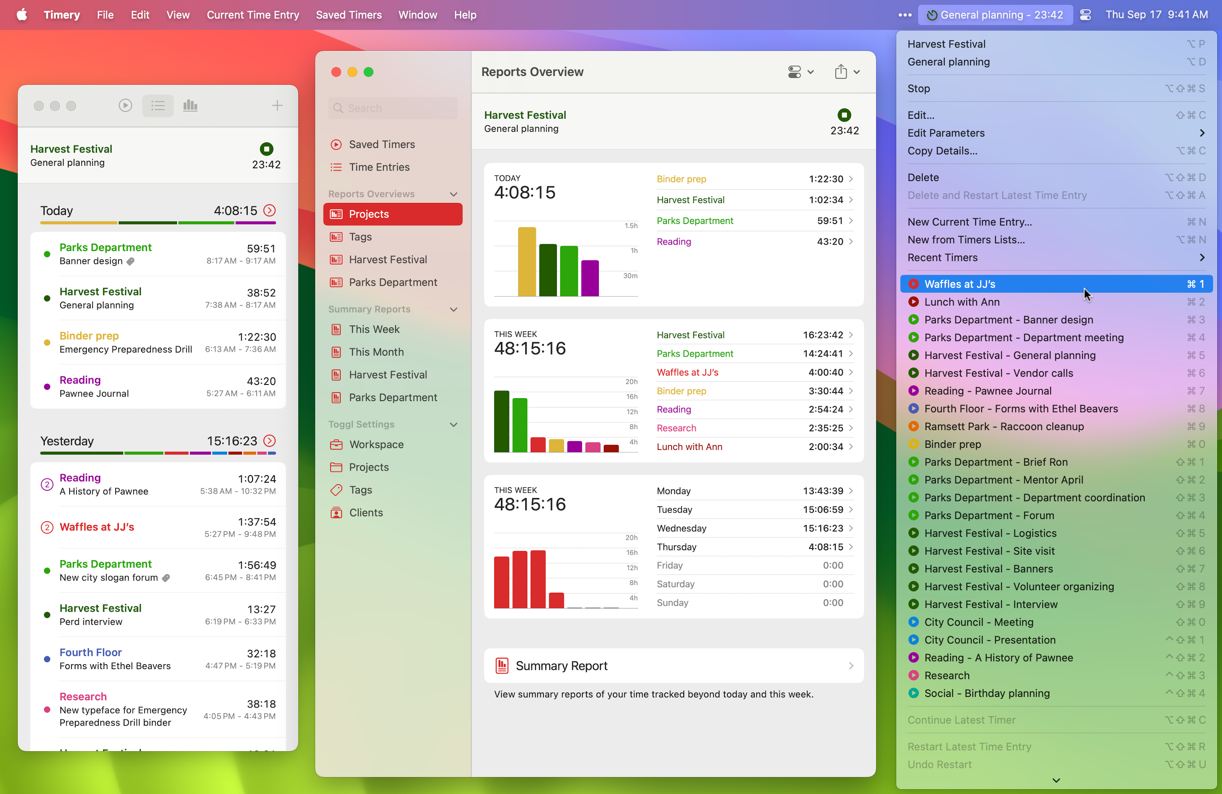Open Tags under Toggl Settings
The image size is (1222, 794).
pos(393,490)
